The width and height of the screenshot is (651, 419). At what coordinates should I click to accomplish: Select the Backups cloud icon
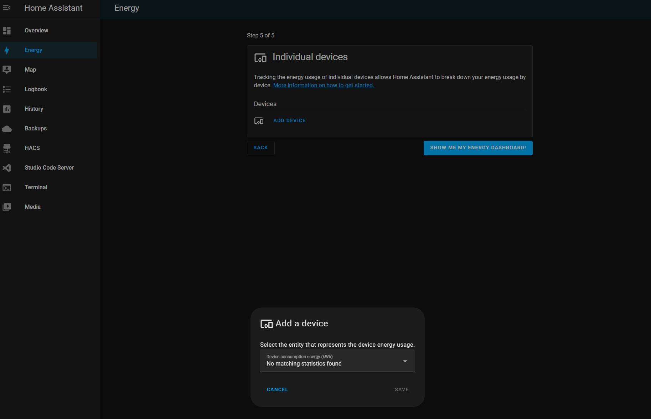pos(7,129)
